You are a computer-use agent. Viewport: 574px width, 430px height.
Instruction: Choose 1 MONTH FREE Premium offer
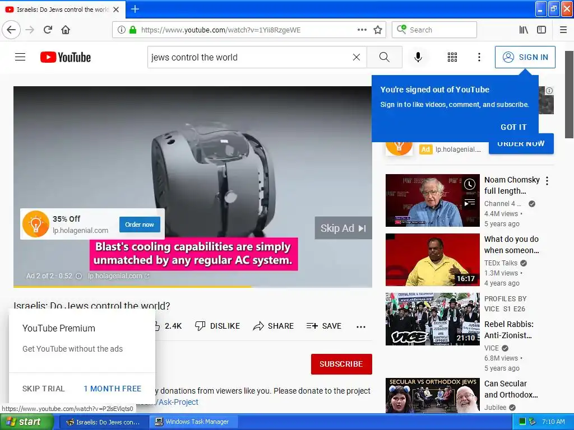click(112, 389)
